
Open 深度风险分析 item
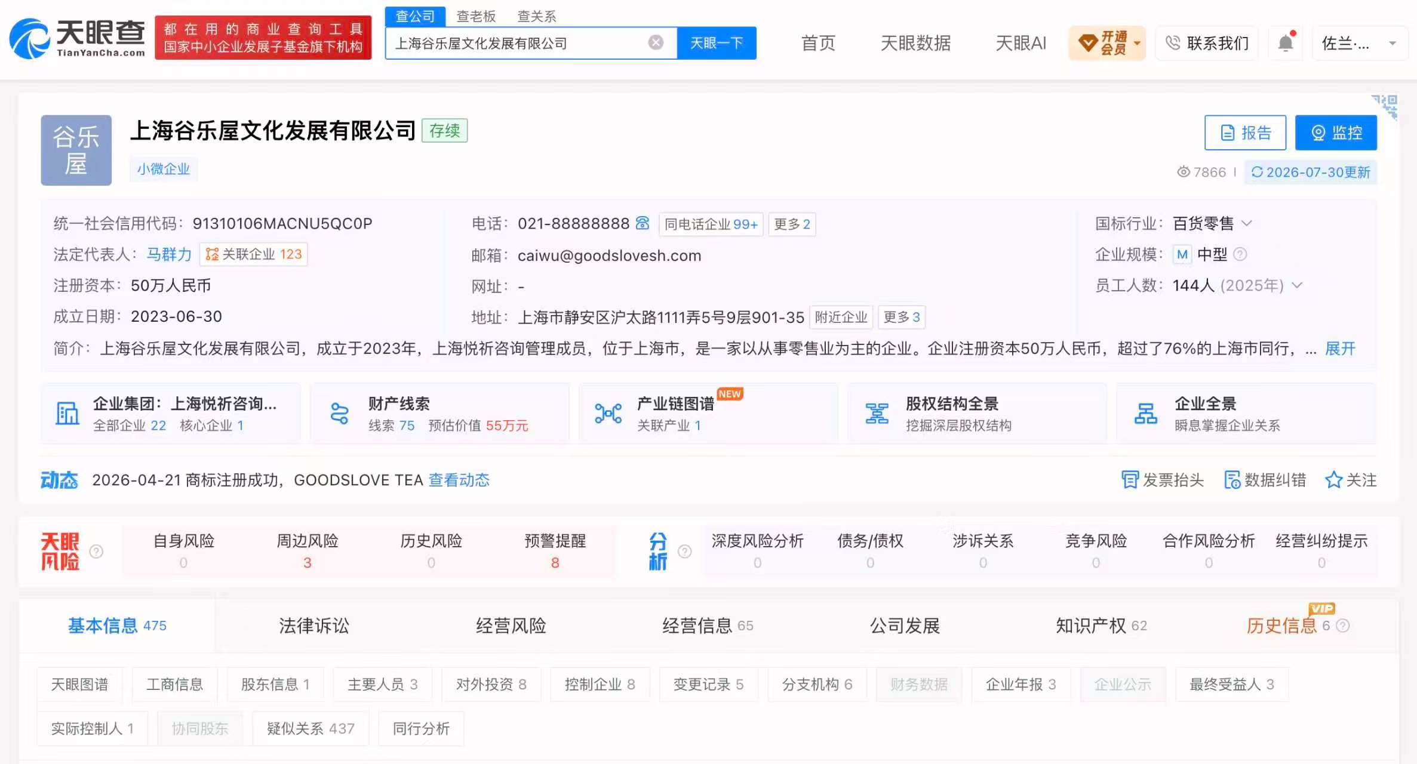point(757,551)
